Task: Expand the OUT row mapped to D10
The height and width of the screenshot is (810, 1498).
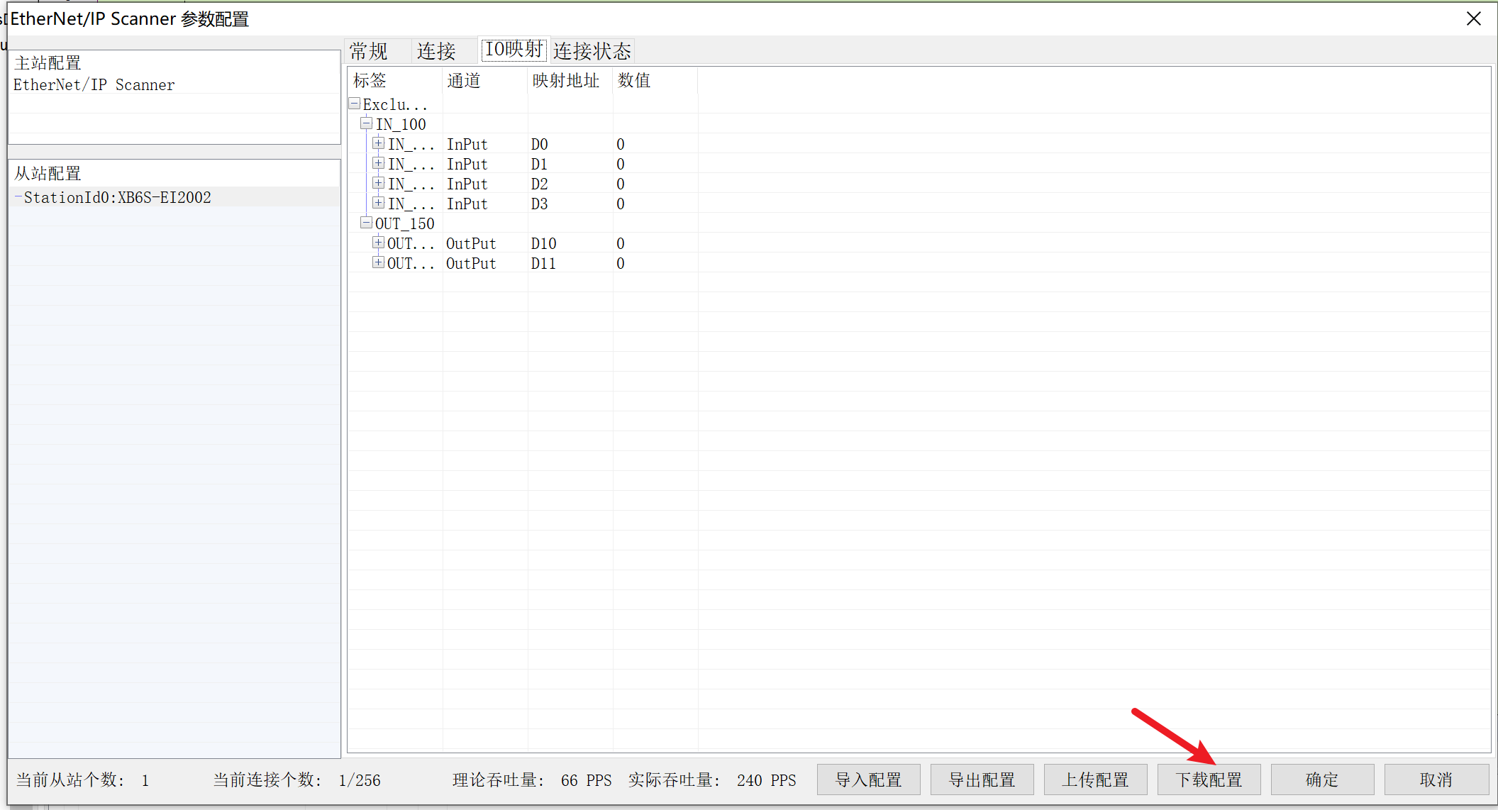Action: [x=379, y=243]
